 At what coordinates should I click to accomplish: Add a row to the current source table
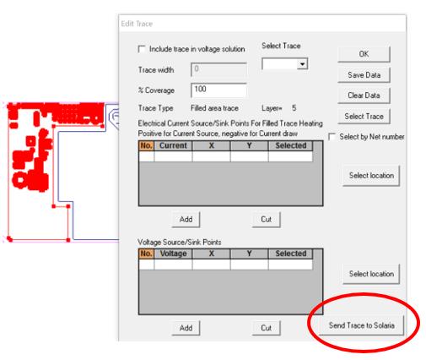point(186,220)
